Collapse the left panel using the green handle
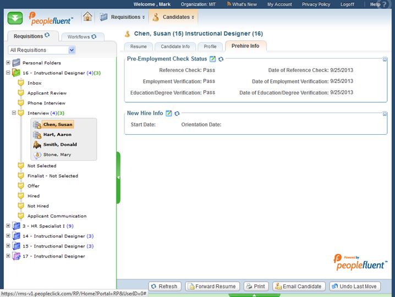The width and height of the screenshot is (395, 297). (118, 177)
